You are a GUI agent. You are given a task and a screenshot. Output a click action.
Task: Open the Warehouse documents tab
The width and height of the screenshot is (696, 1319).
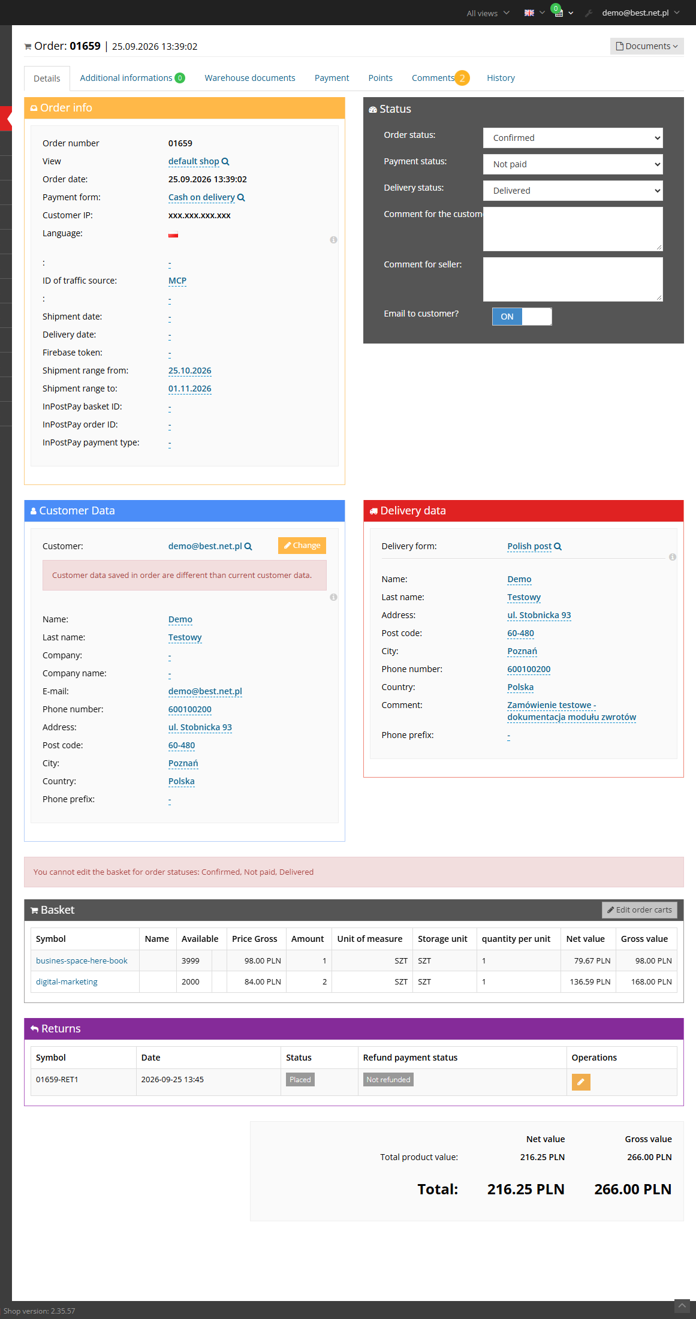(x=250, y=78)
